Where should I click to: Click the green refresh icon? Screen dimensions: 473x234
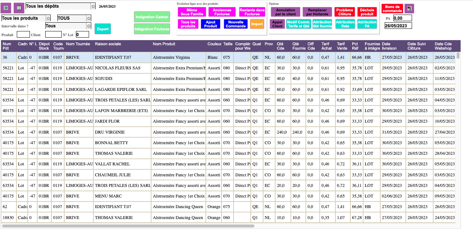click(x=19, y=8)
